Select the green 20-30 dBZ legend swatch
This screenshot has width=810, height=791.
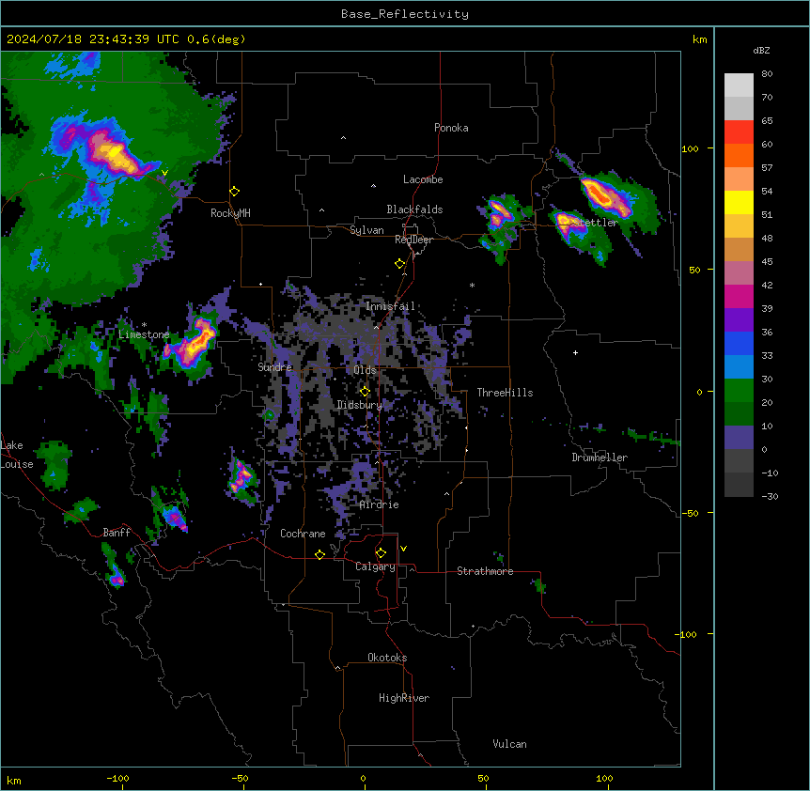739,391
